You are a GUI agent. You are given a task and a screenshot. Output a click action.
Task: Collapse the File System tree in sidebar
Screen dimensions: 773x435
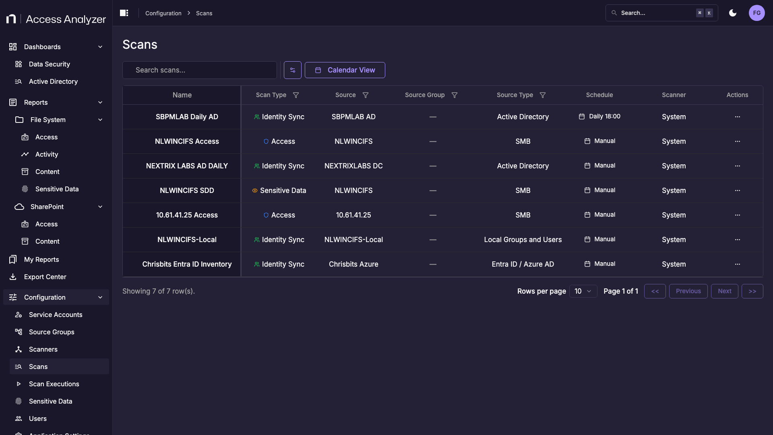[100, 120]
